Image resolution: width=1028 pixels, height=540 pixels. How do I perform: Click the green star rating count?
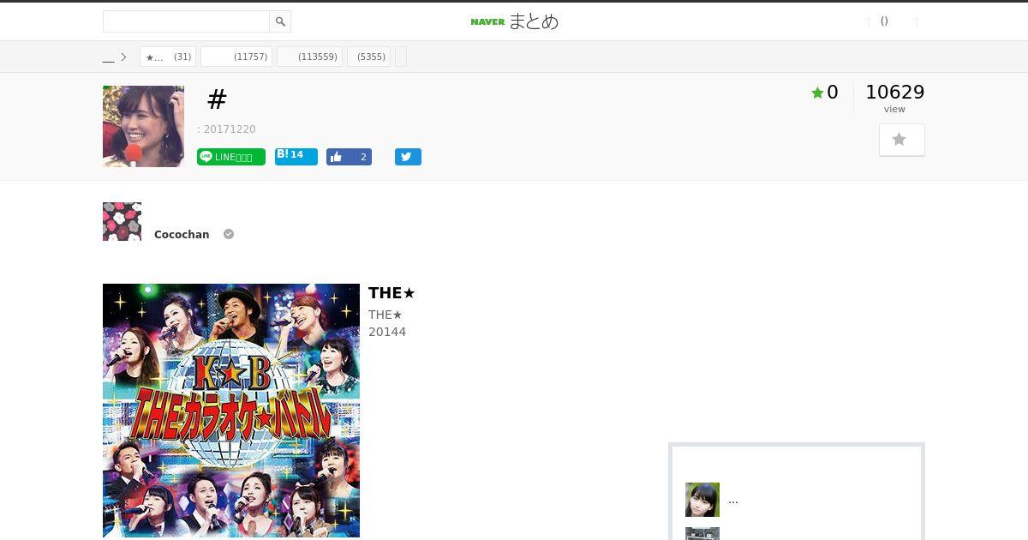[x=825, y=93]
